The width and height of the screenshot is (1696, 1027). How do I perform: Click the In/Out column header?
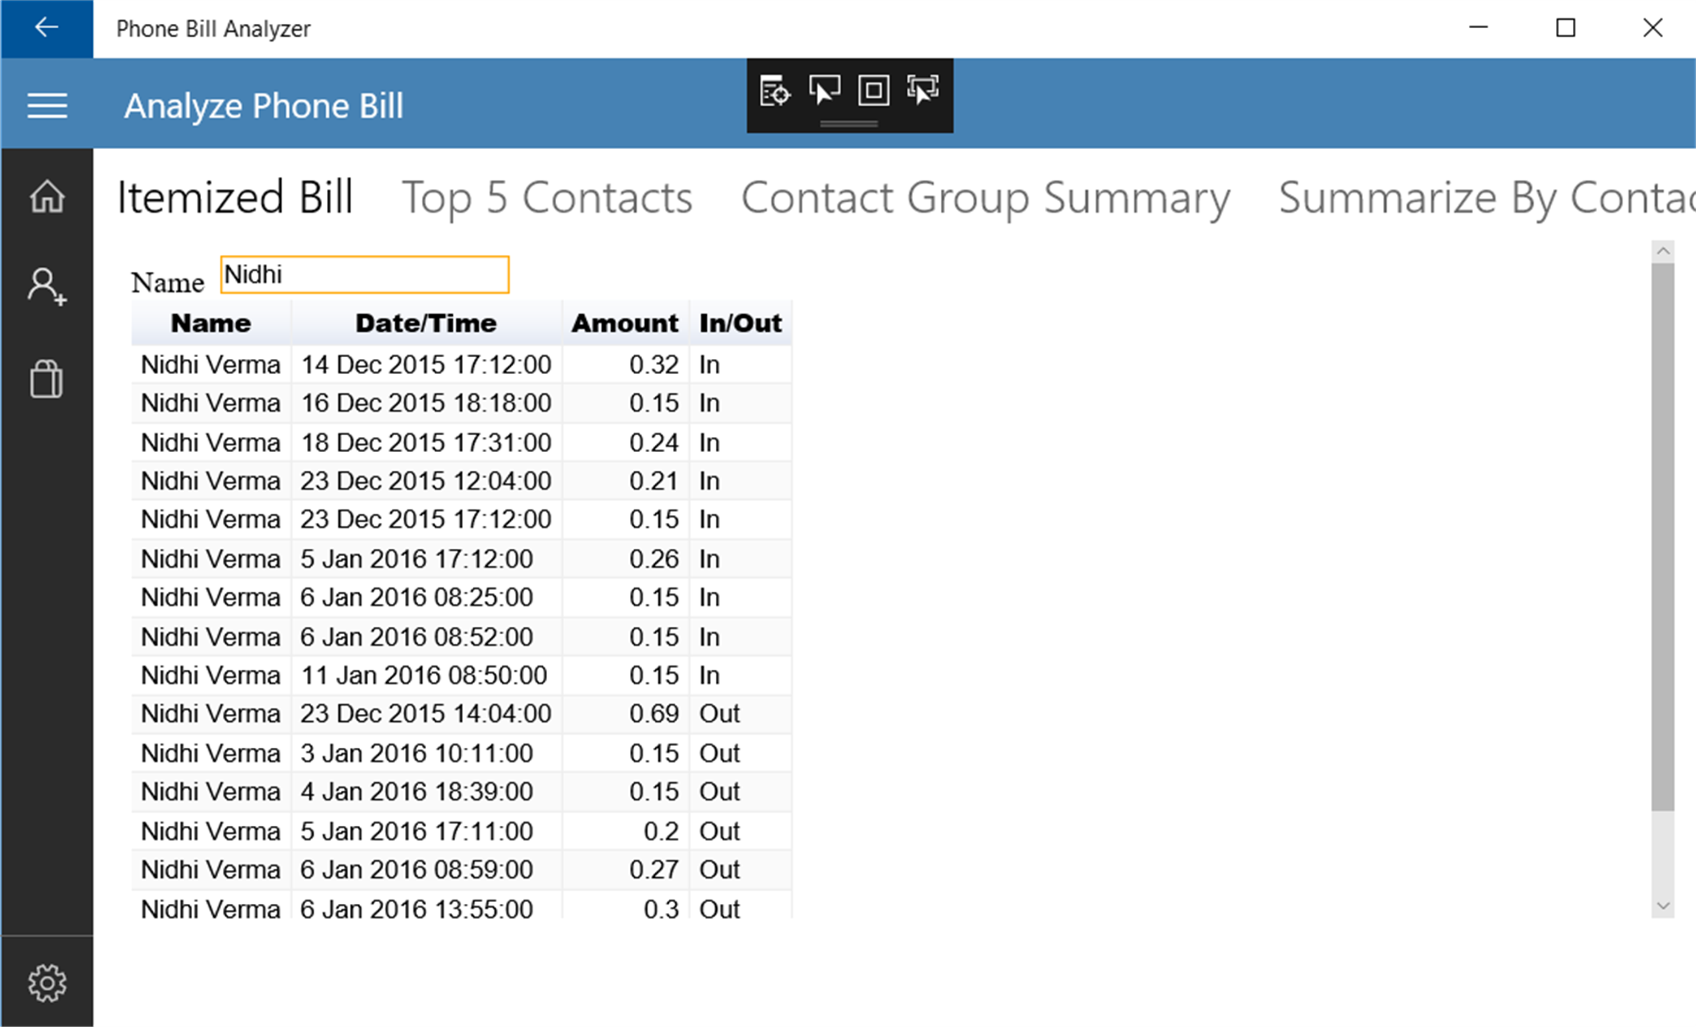pos(740,323)
